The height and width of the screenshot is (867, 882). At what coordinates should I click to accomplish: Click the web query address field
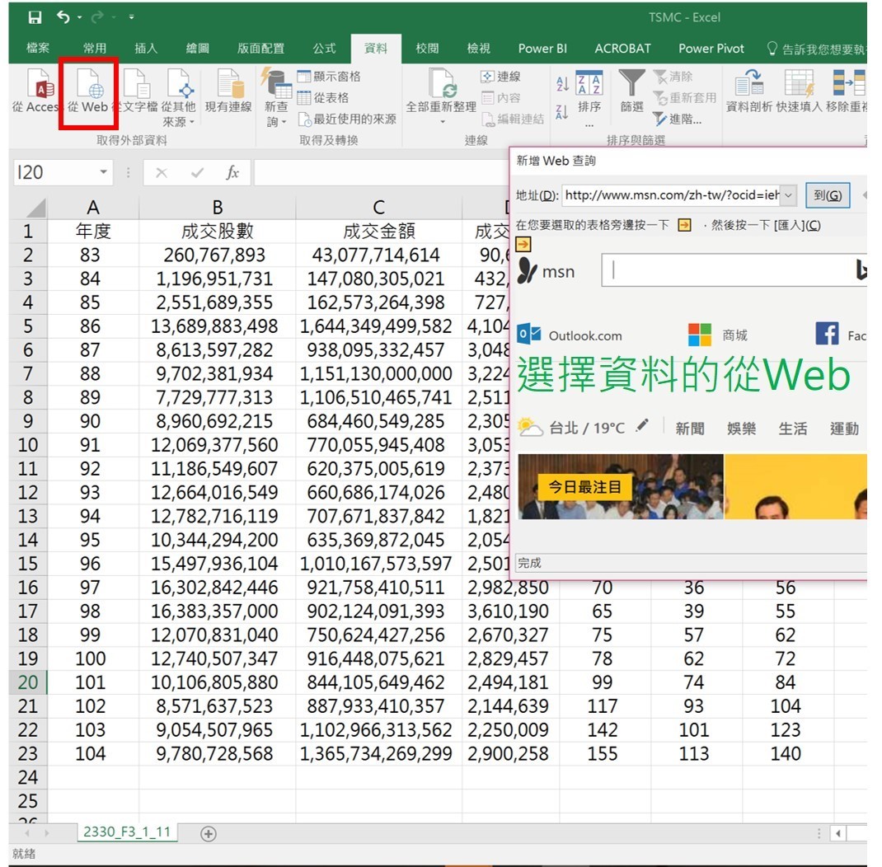click(x=672, y=195)
